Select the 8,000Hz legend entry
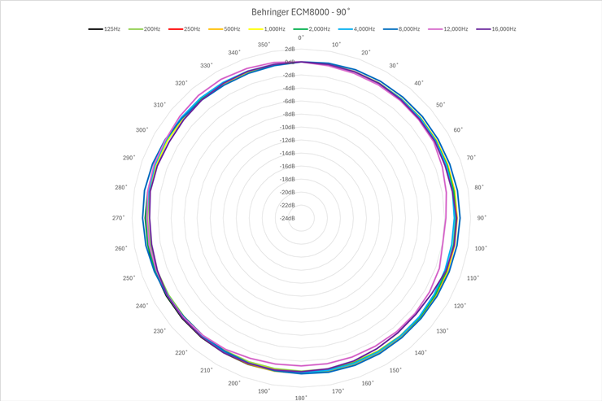602x401 pixels. [402, 28]
